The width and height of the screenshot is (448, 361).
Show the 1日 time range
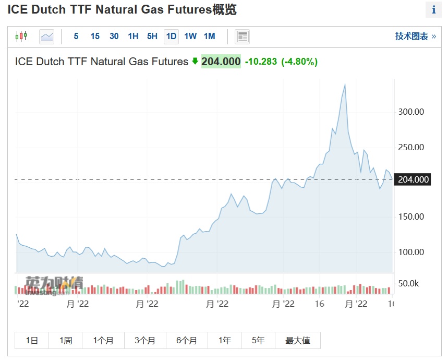[32, 341]
